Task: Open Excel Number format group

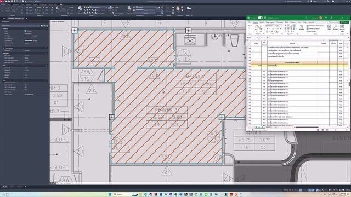Action: [x=302, y=28]
